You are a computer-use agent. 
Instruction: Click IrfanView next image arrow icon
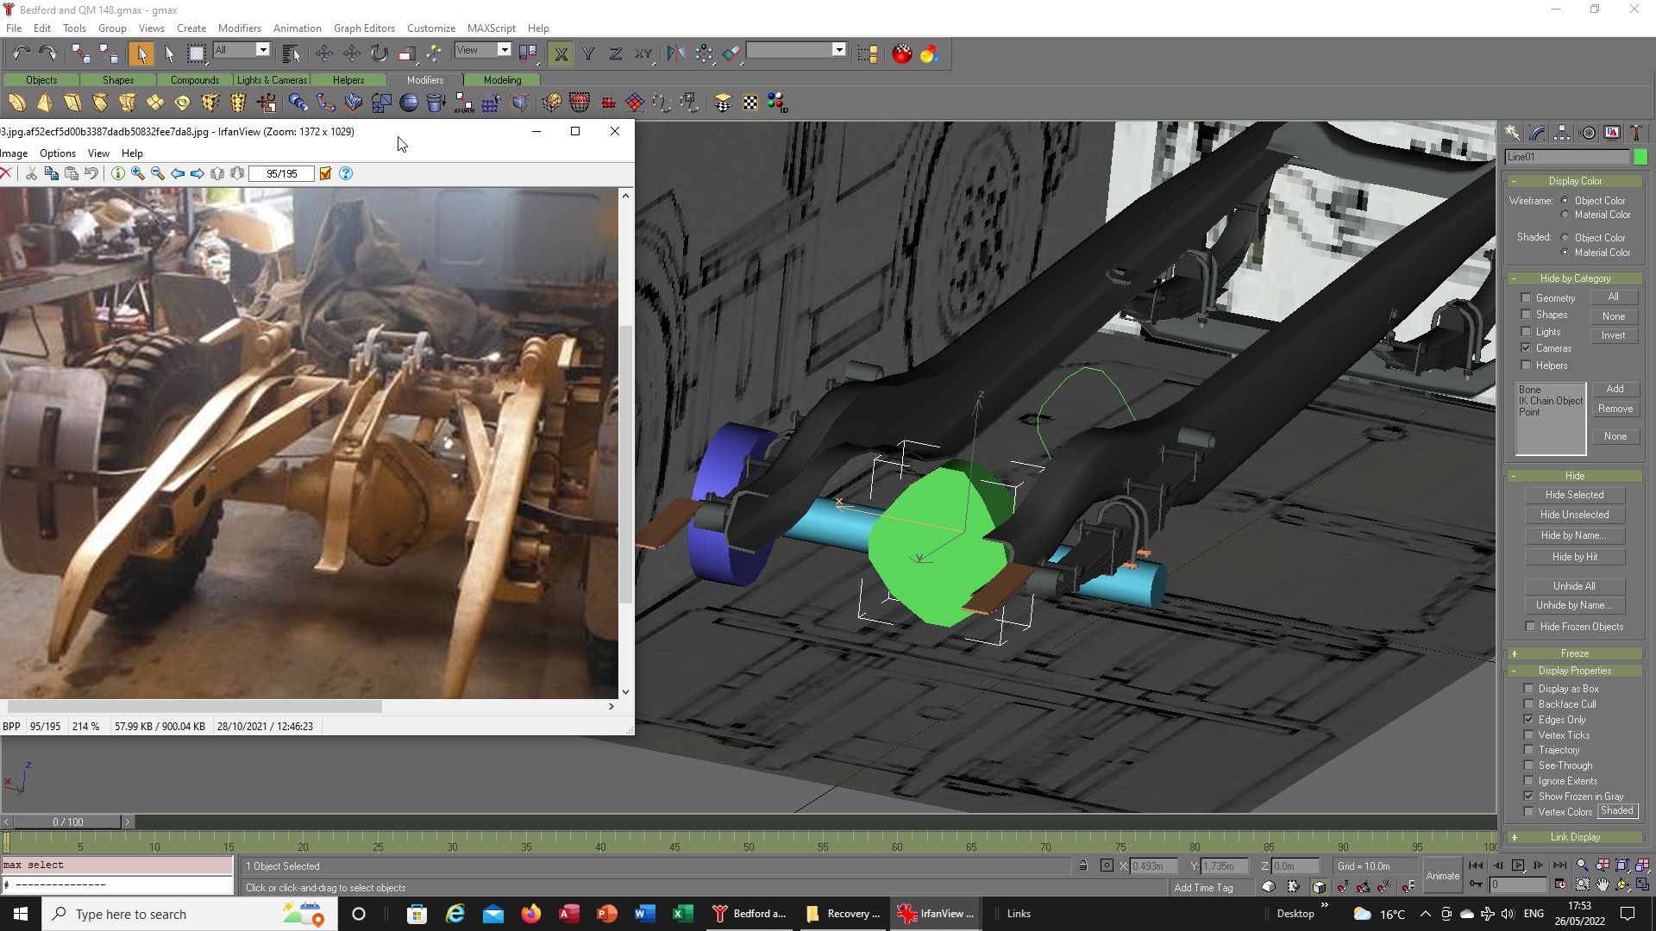tap(198, 173)
